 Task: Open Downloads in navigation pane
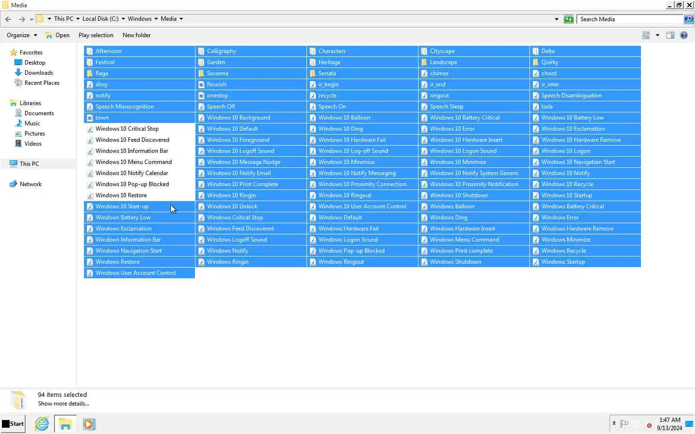pyautogui.click(x=39, y=73)
